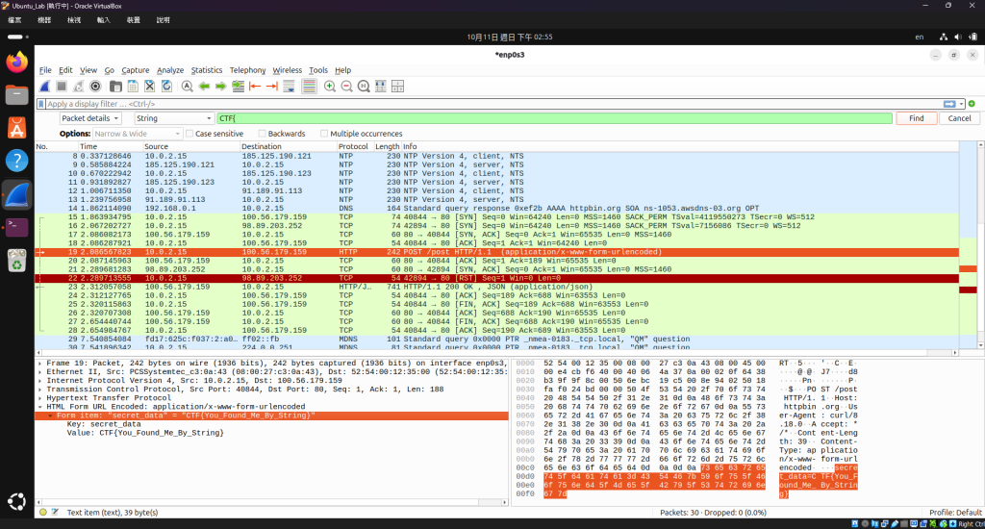Click the Profile: Default status label

955,512
